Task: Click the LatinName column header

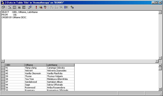Action: pos(60,65)
